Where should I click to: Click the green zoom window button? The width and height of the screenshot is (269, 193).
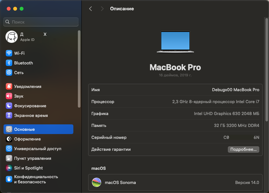click(x=22, y=9)
